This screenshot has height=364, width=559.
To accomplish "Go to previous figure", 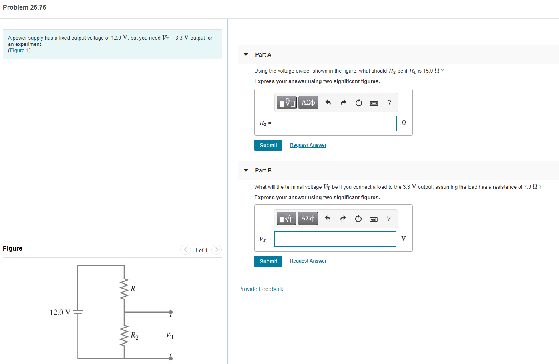I will [x=185, y=250].
